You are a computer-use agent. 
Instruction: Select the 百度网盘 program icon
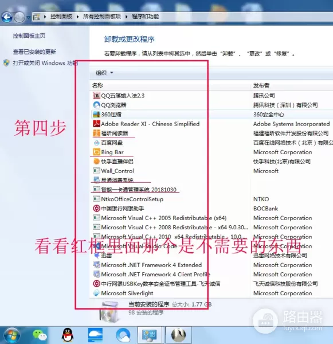pos(96,143)
